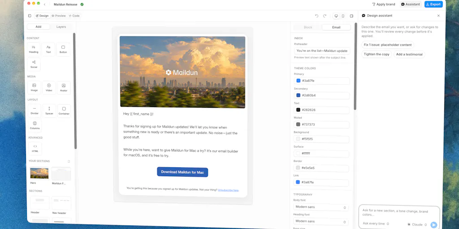Add an Image block
Image resolution: width=459 pixels, height=229 pixels.
coord(34,88)
